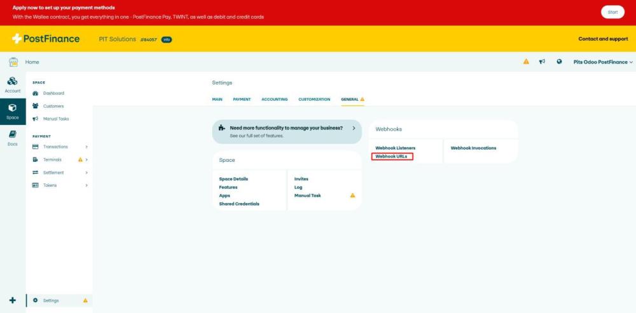
Task: Open Webhook Invocations
Action: coord(473,148)
